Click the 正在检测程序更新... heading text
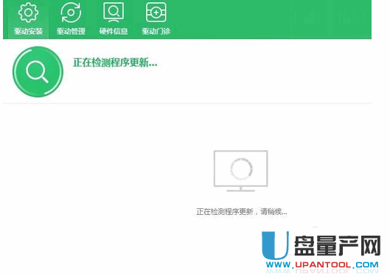This screenshot has height=277, width=390. 115,63
